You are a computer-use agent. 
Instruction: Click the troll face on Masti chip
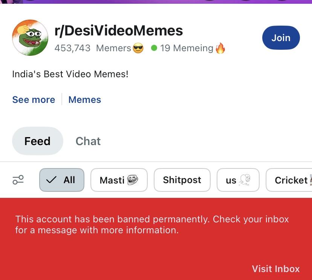pos(133,180)
